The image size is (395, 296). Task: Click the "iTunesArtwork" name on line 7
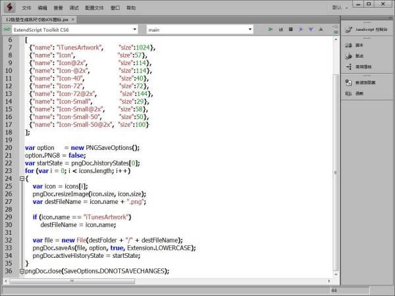79,47
